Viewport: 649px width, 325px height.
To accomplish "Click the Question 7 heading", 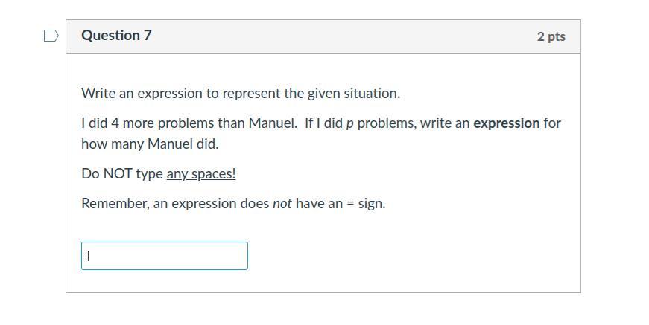I will [x=116, y=36].
